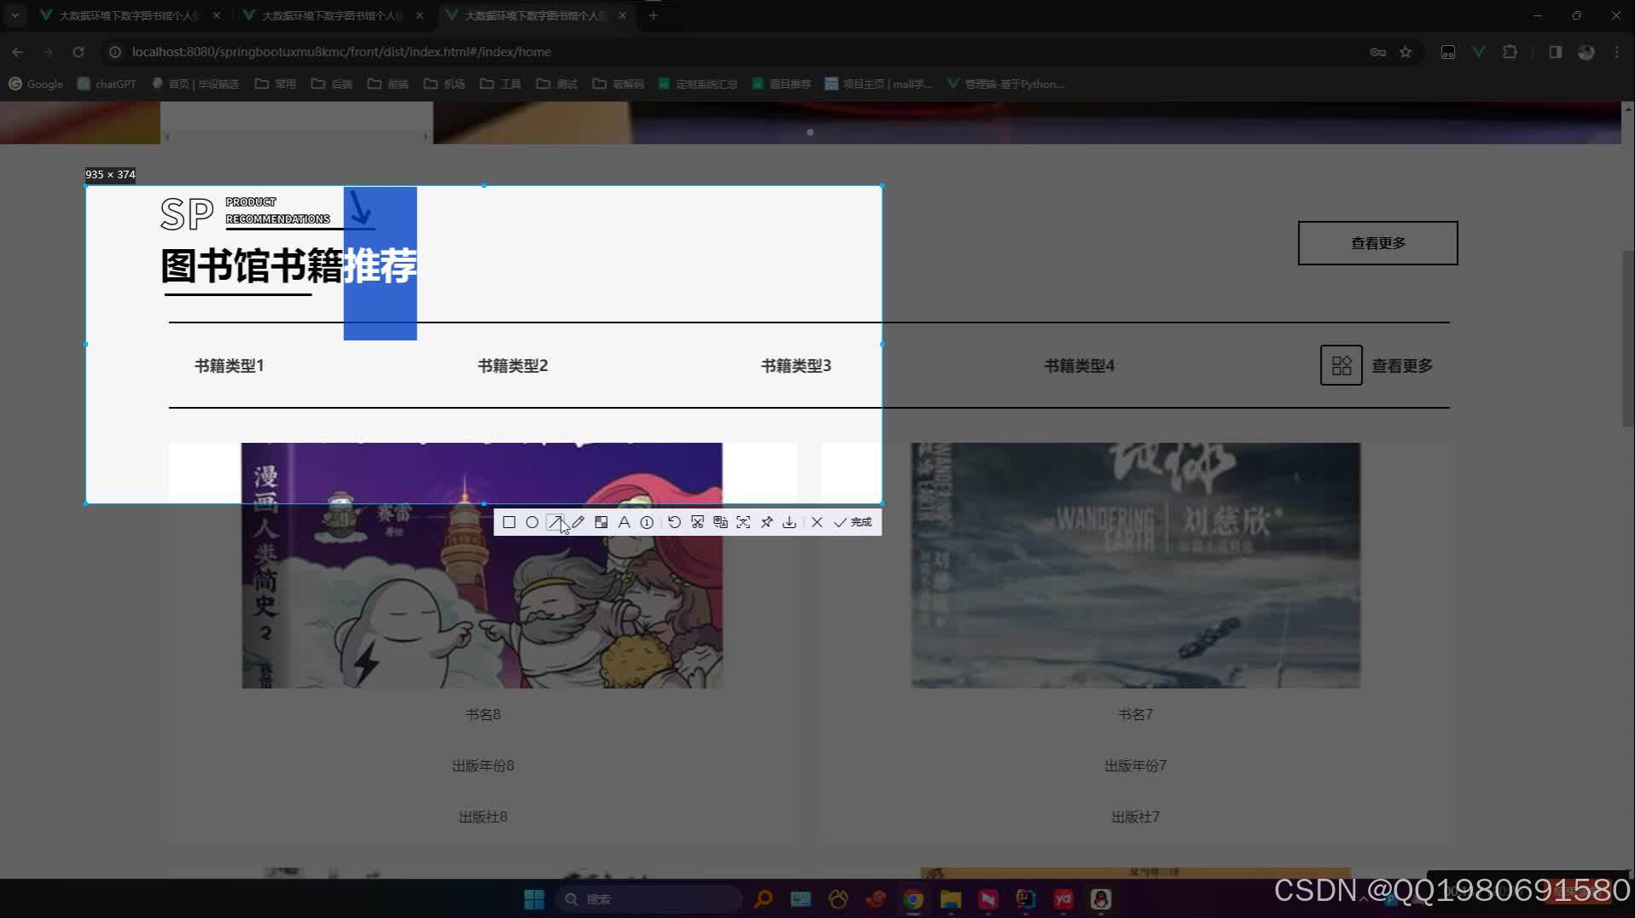
Task: Select the numbered step annotation tool
Action: pyautogui.click(x=647, y=521)
